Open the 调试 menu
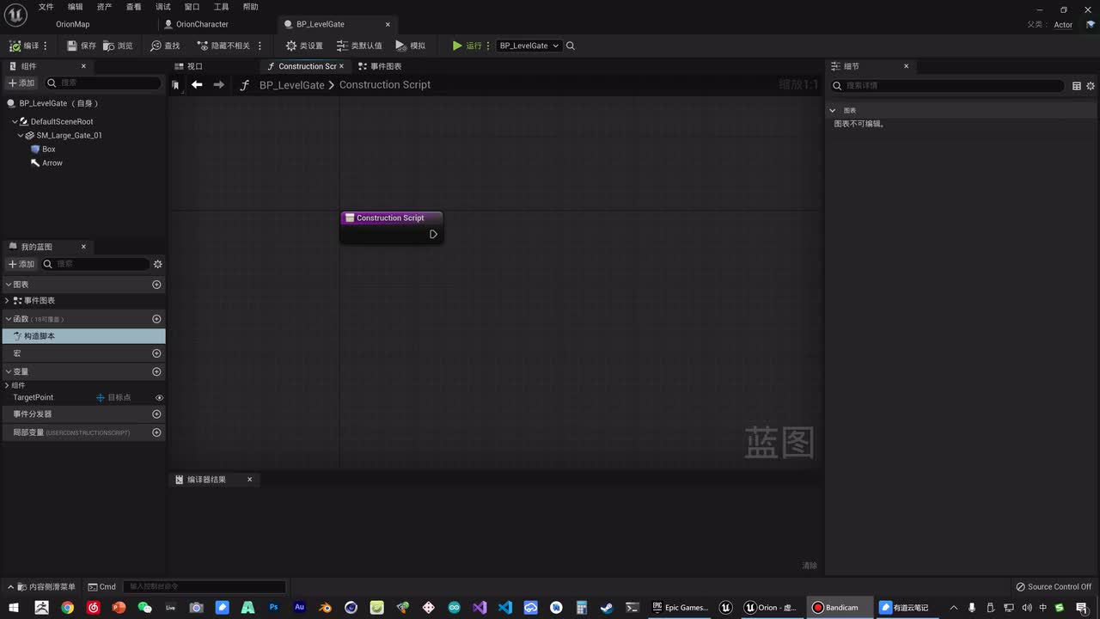The height and width of the screenshot is (619, 1100). [163, 7]
